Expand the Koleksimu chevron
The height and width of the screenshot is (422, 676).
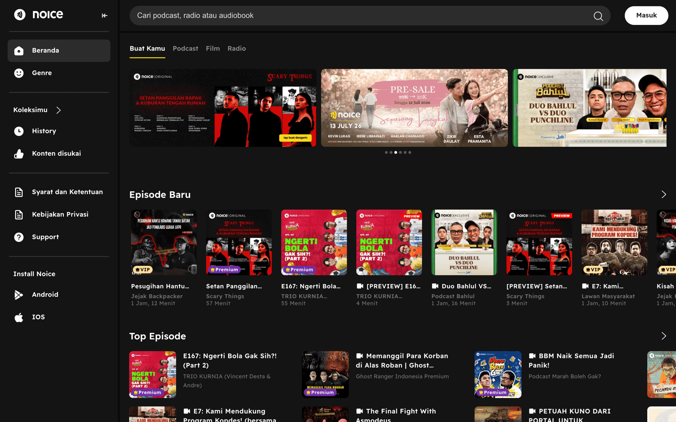[59, 110]
